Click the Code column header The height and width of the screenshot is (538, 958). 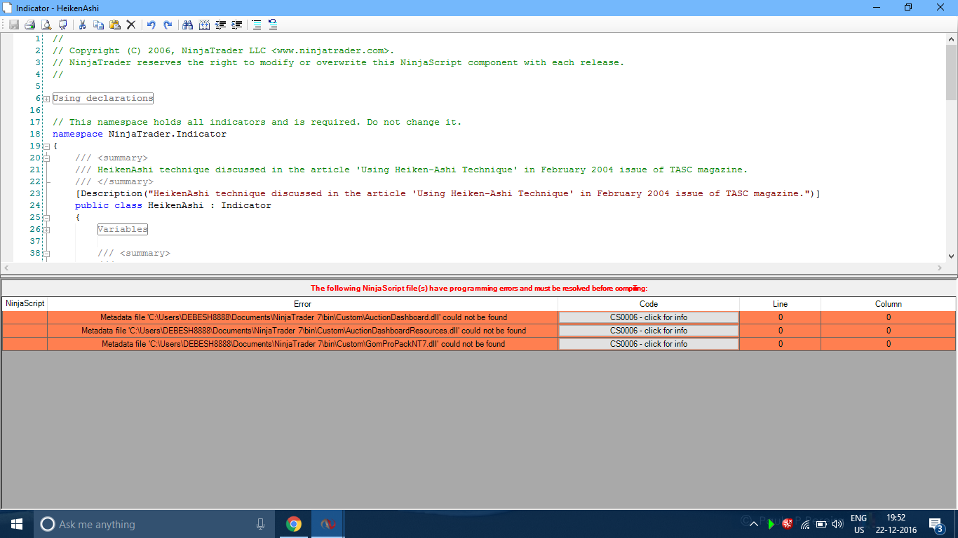click(x=649, y=304)
